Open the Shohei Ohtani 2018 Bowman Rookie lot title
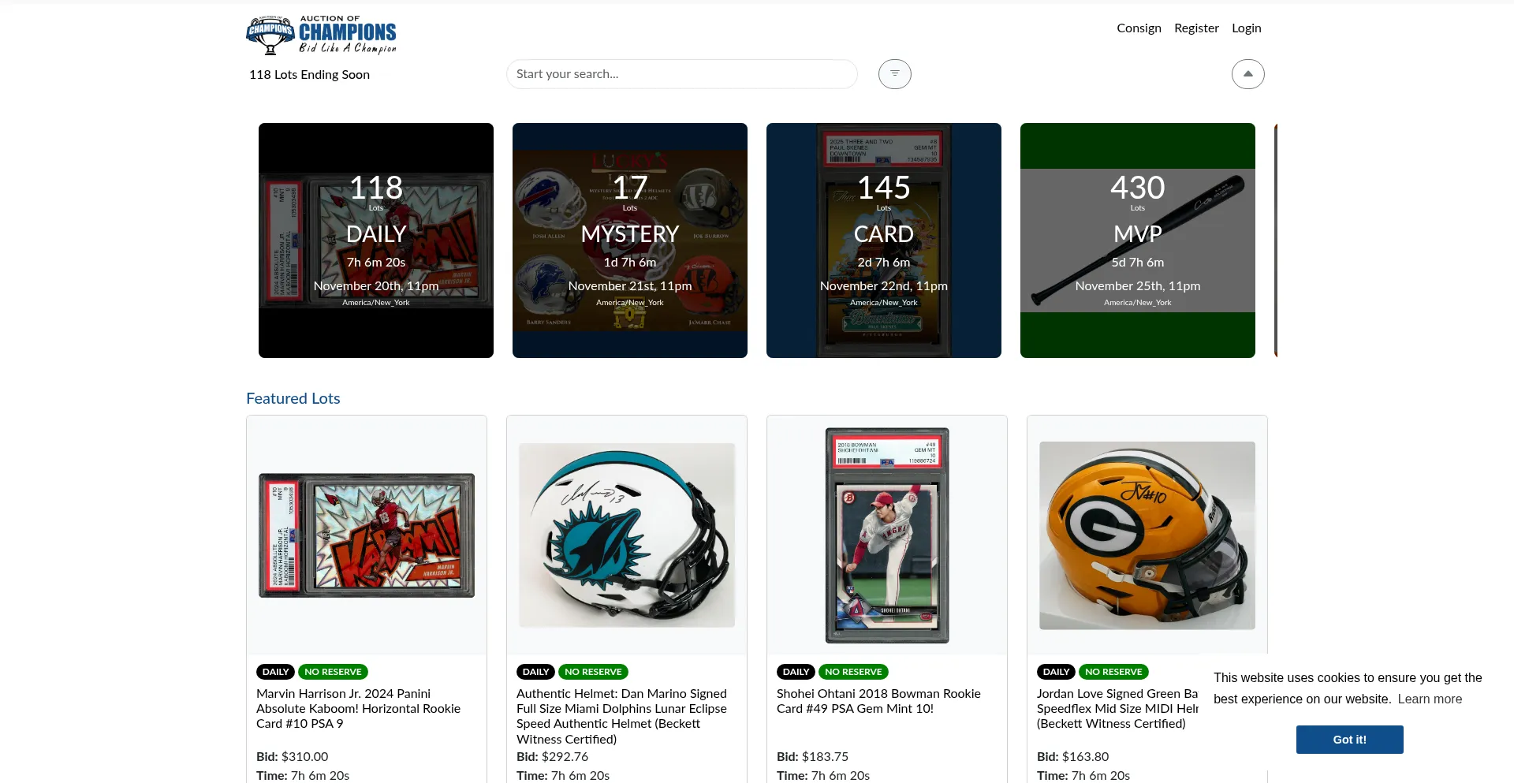The image size is (1514, 783). click(x=879, y=701)
